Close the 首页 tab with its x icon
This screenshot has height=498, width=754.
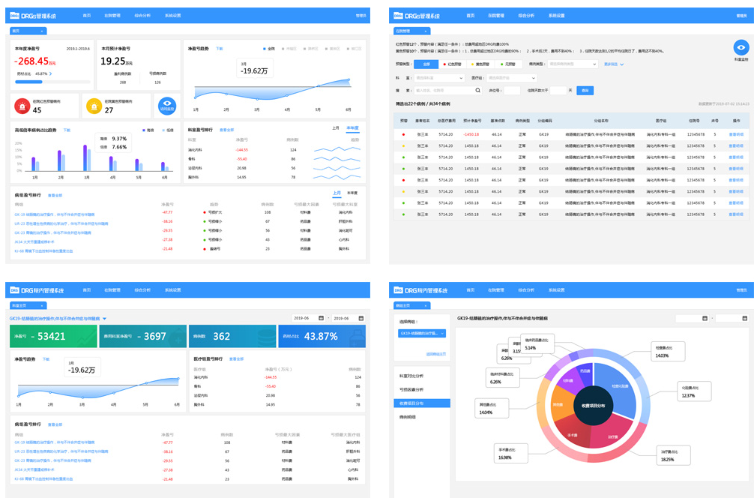(x=42, y=31)
